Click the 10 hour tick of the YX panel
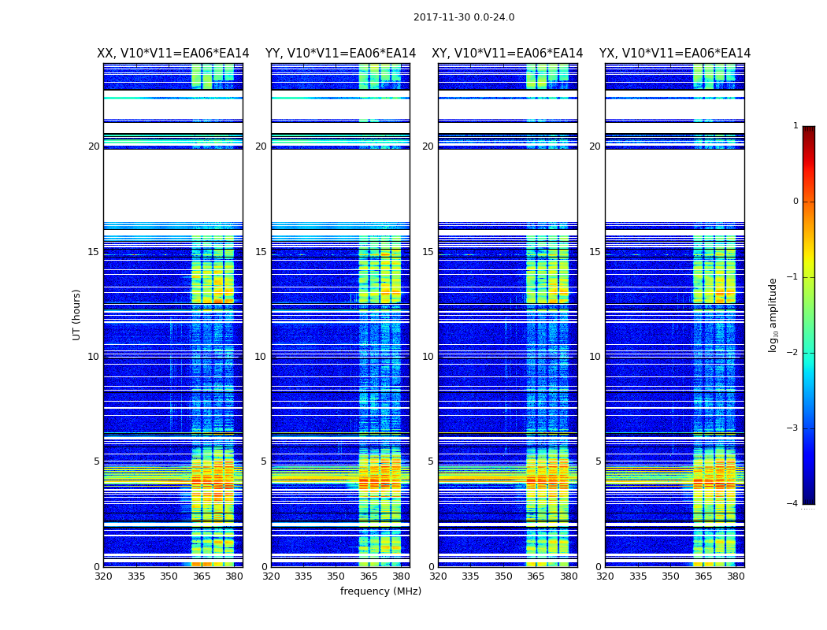Image resolution: width=827 pixels, height=630 pixels. coord(595,357)
